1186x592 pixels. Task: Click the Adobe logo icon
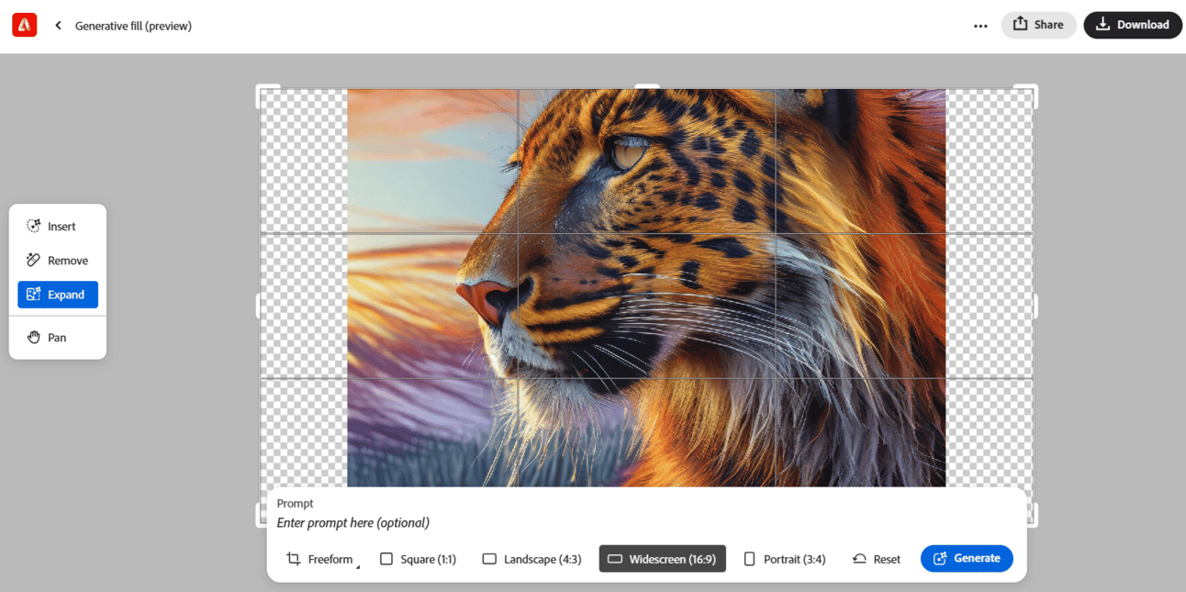coord(25,26)
